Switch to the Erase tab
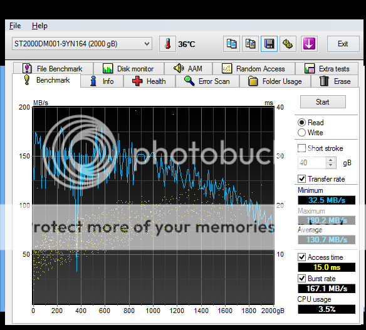This screenshot has height=330, width=366. (335, 81)
